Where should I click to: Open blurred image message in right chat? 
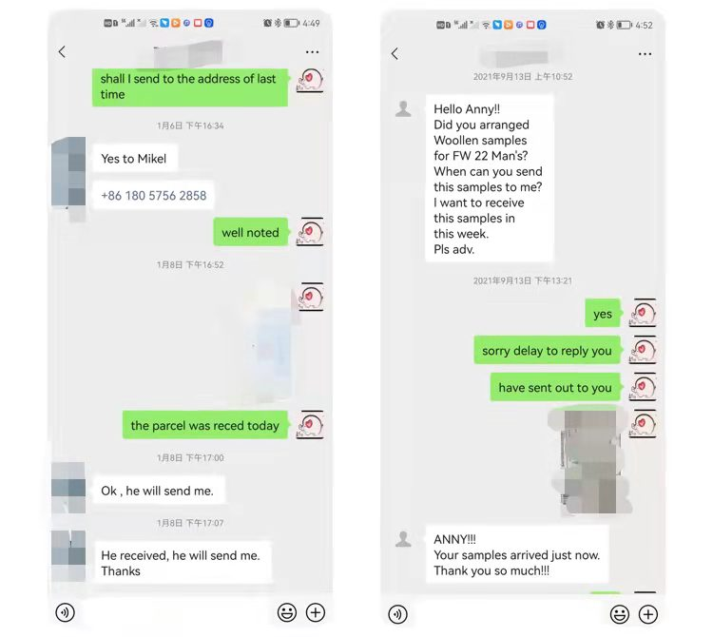(589, 461)
